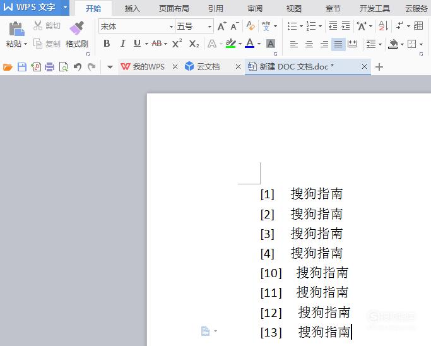Click the insert table grid icon
431x346 pixels.
(418, 26)
